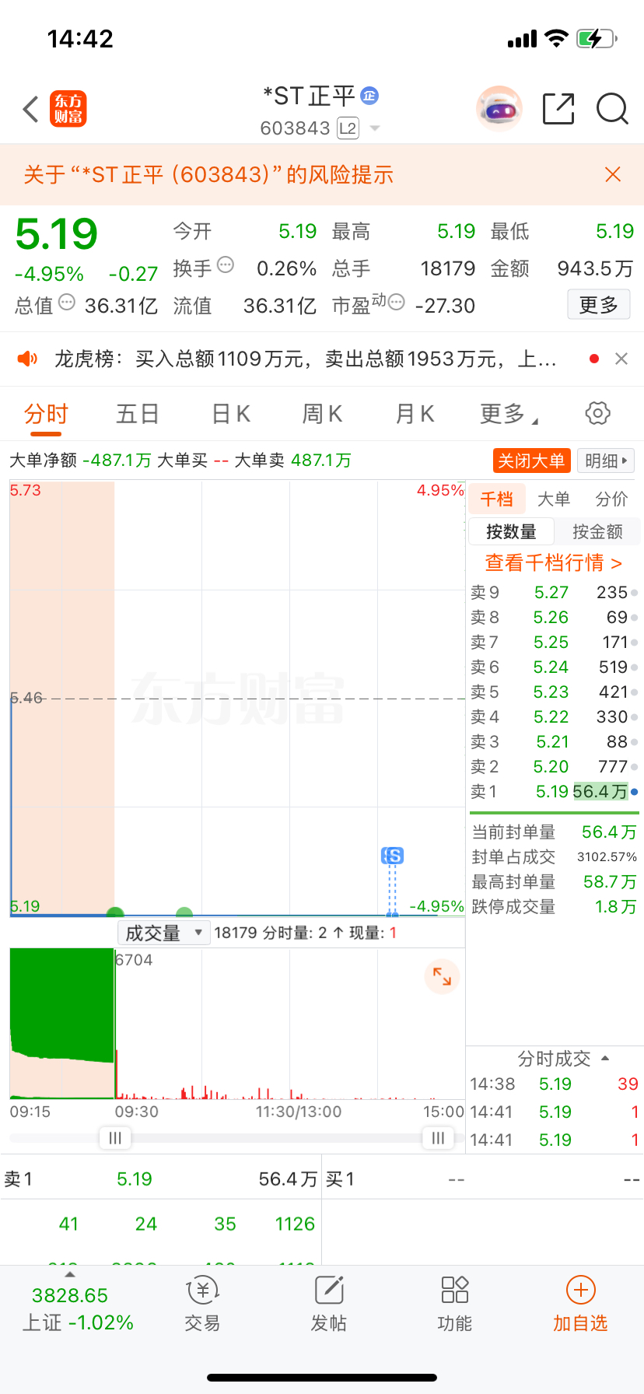Tap the 换手 info icon

coord(226,265)
